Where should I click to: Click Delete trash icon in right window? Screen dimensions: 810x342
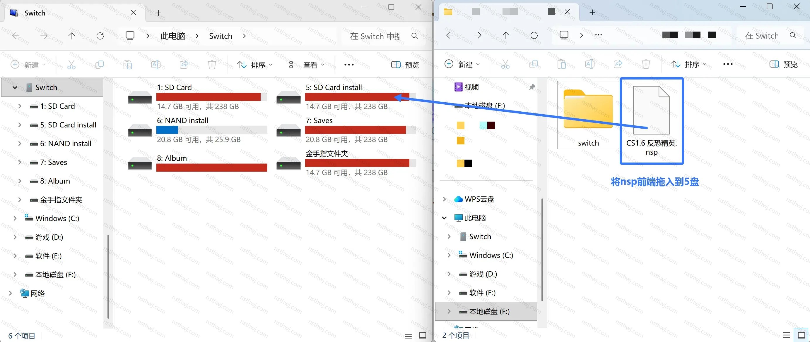pyautogui.click(x=646, y=64)
